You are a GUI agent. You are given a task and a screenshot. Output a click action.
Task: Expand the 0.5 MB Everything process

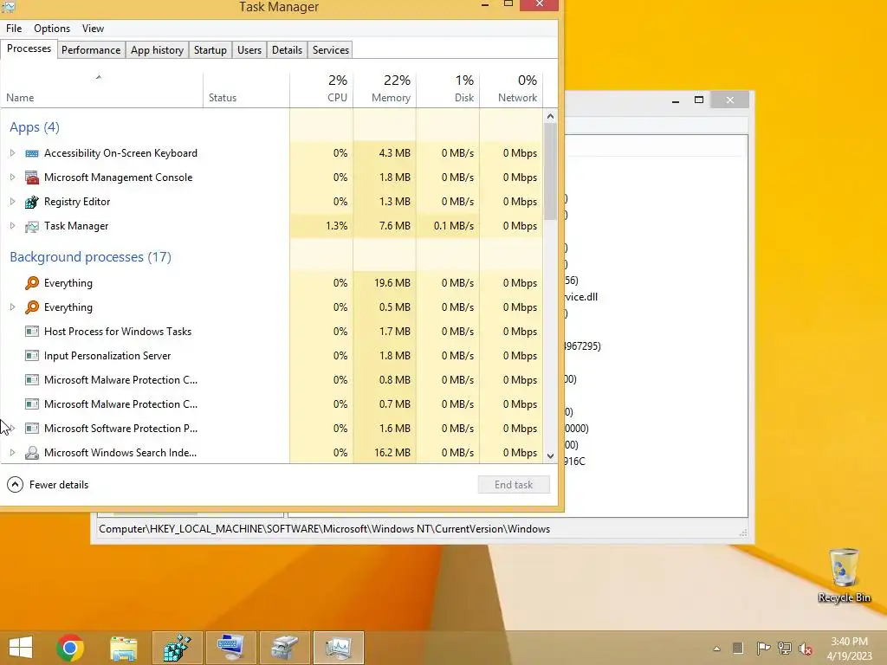point(12,307)
